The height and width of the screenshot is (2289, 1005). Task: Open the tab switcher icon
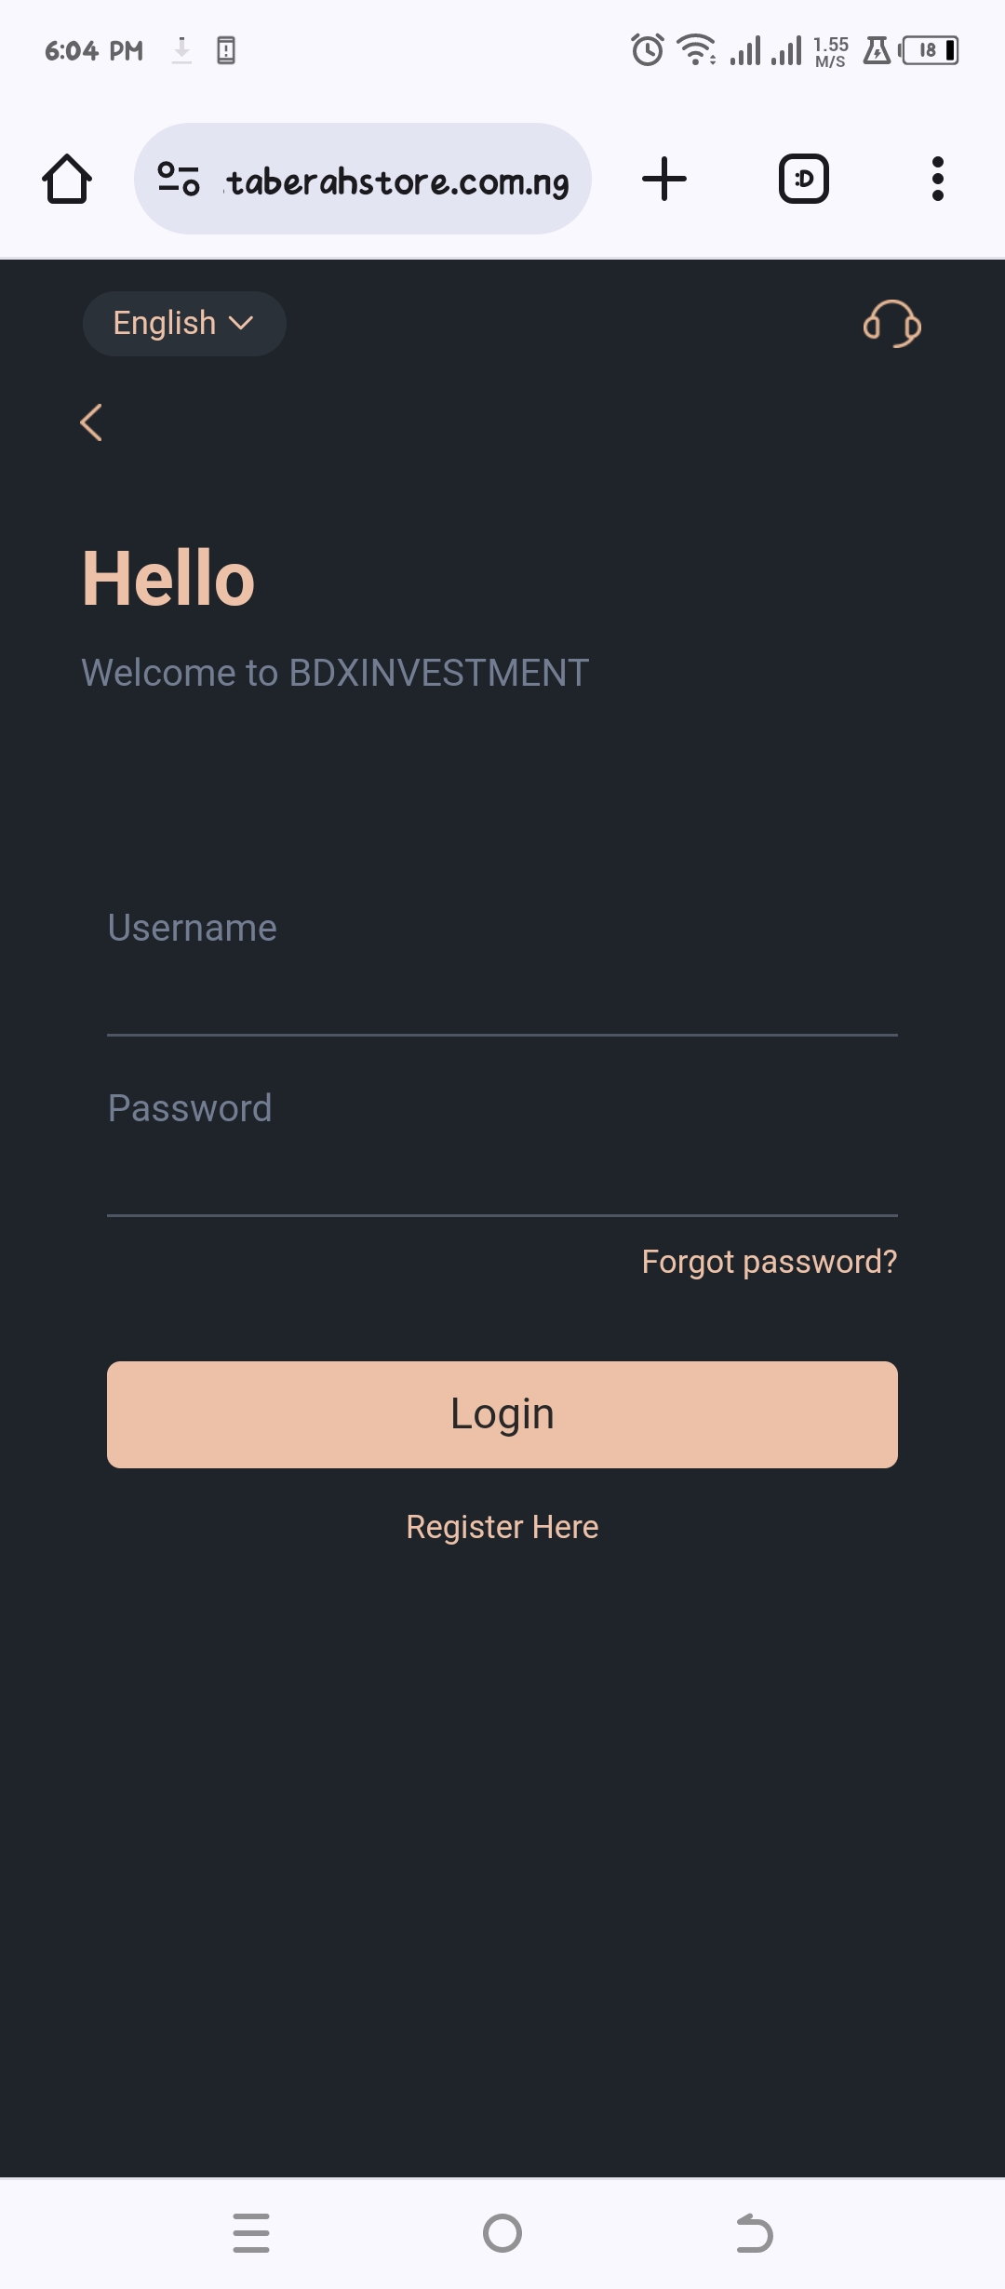tap(802, 179)
